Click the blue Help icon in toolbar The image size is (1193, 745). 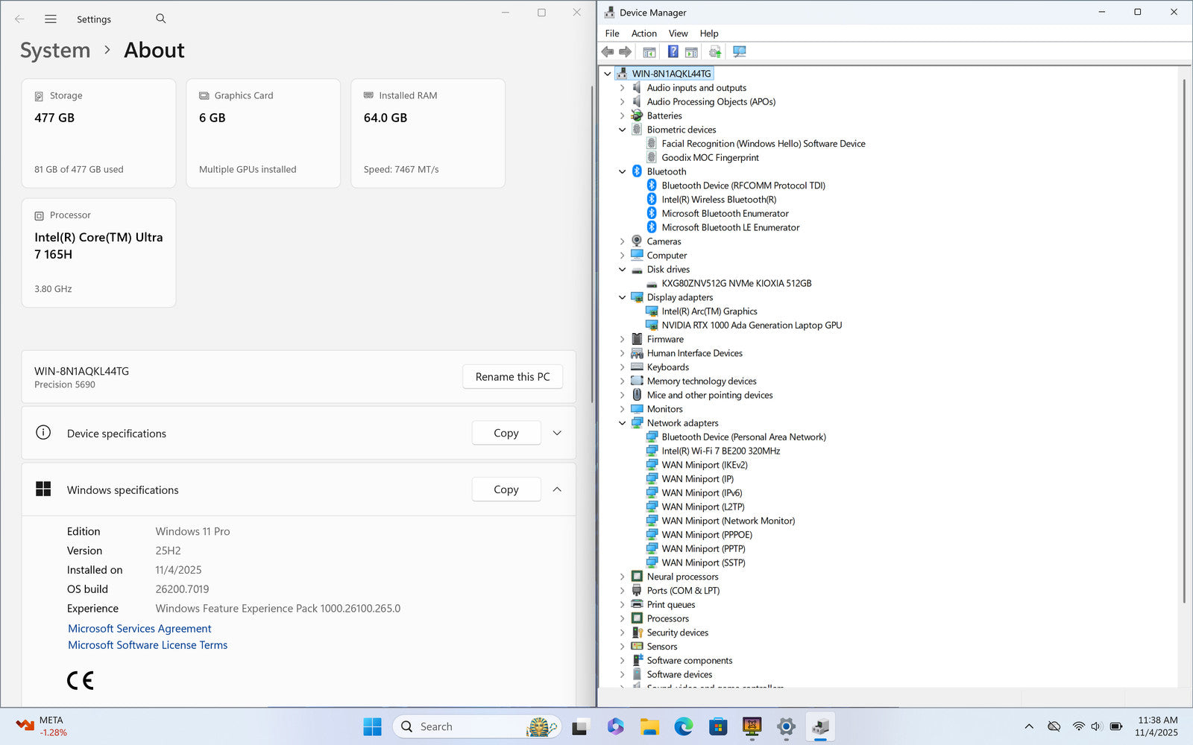673,51
